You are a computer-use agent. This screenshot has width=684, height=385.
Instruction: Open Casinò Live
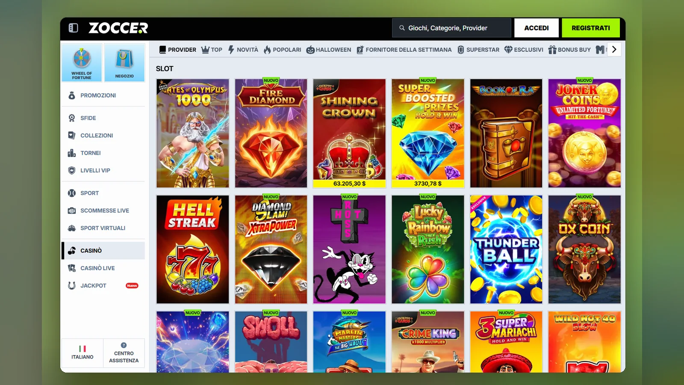[103, 268]
